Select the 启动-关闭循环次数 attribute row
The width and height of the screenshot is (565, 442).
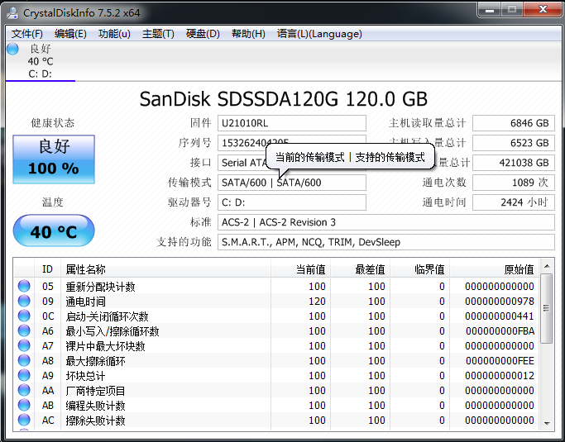(277, 316)
